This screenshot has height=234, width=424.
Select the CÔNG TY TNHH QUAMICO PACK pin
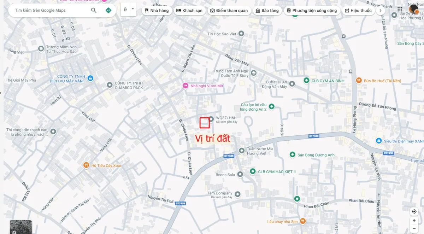point(110,85)
